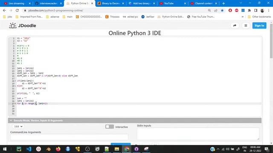
Task: Open Firefox from the taskbar
Action: pyautogui.click(x=58, y=149)
